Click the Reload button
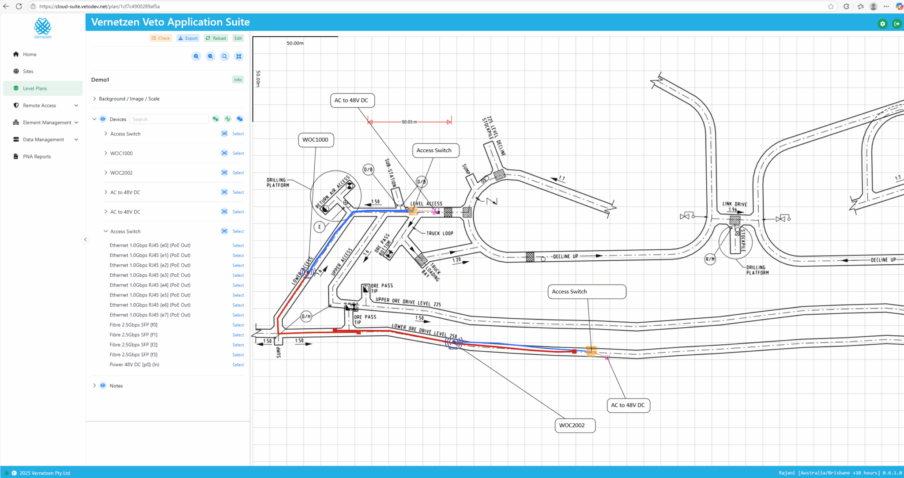The height and width of the screenshot is (478, 904). click(x=216, y=38)
